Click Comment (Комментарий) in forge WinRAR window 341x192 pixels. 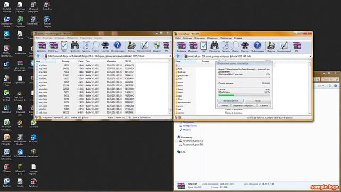pos(144,46)
